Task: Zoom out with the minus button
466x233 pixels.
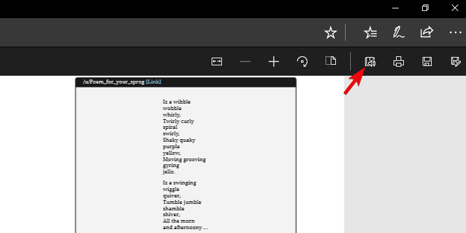Action: tap(245, 61)
